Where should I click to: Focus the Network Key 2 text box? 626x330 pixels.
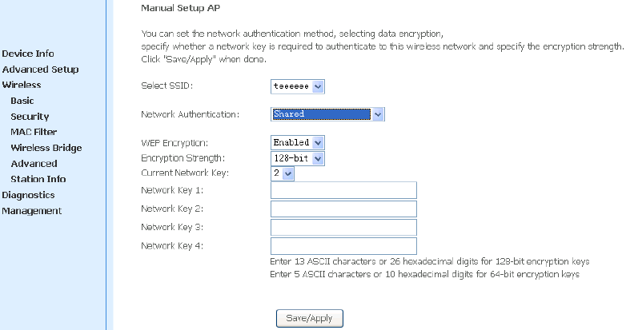343,209
